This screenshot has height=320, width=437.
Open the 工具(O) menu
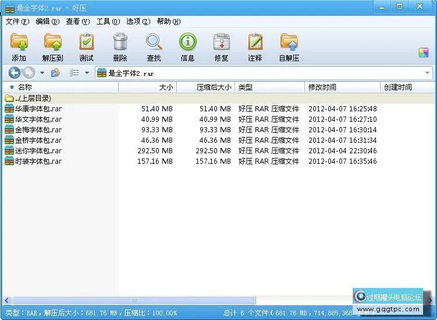[x=108, y=22]
